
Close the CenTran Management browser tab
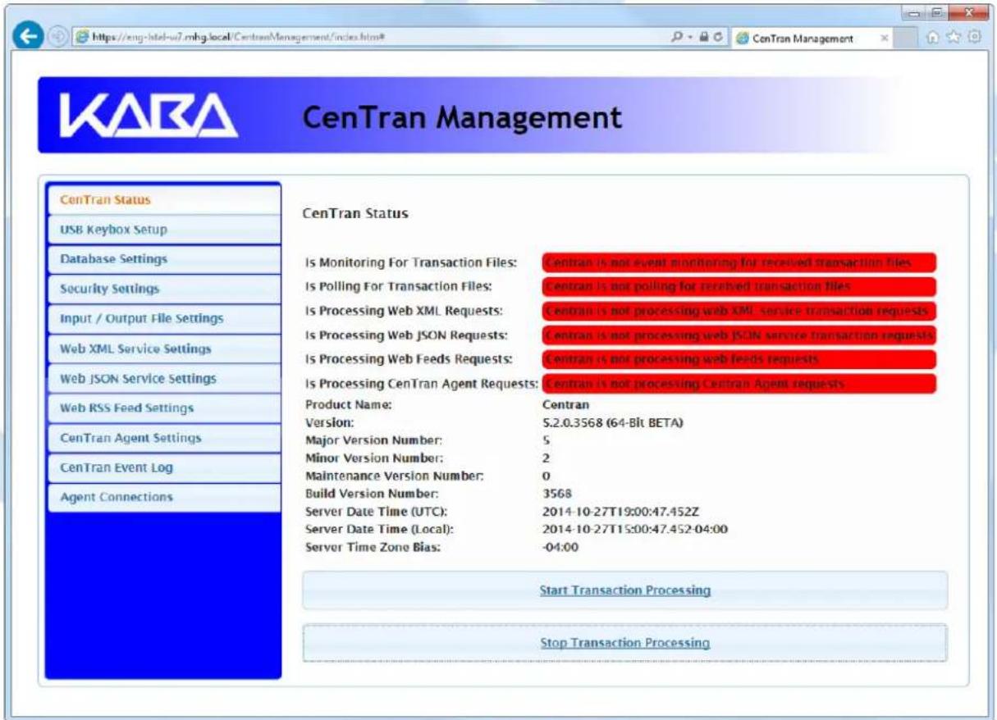[885, 39]
